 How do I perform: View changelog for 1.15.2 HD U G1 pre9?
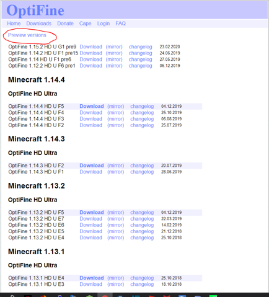pos(140,47)
